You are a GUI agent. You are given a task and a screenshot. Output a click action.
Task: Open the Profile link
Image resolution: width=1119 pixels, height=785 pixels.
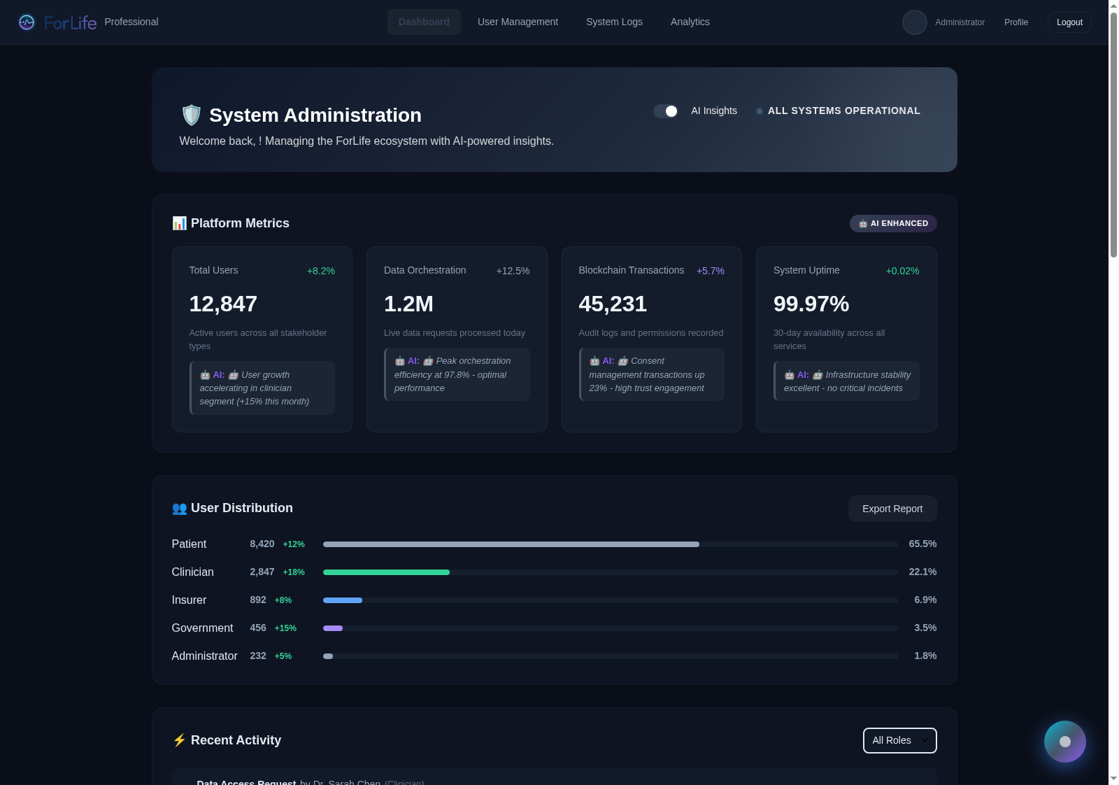1016,22
